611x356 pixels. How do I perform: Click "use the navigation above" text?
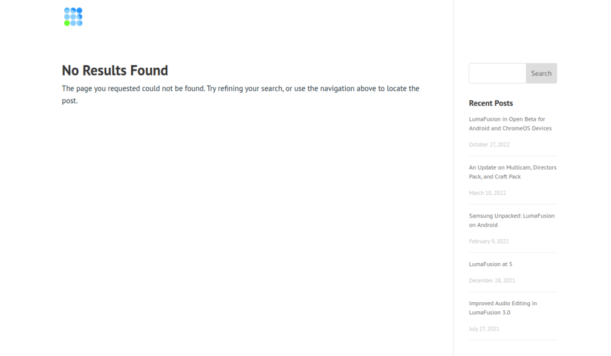[x=332, y=89]
